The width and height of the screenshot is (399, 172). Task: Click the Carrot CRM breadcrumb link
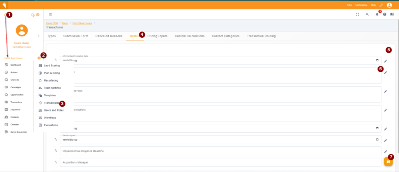coord(52,23)
